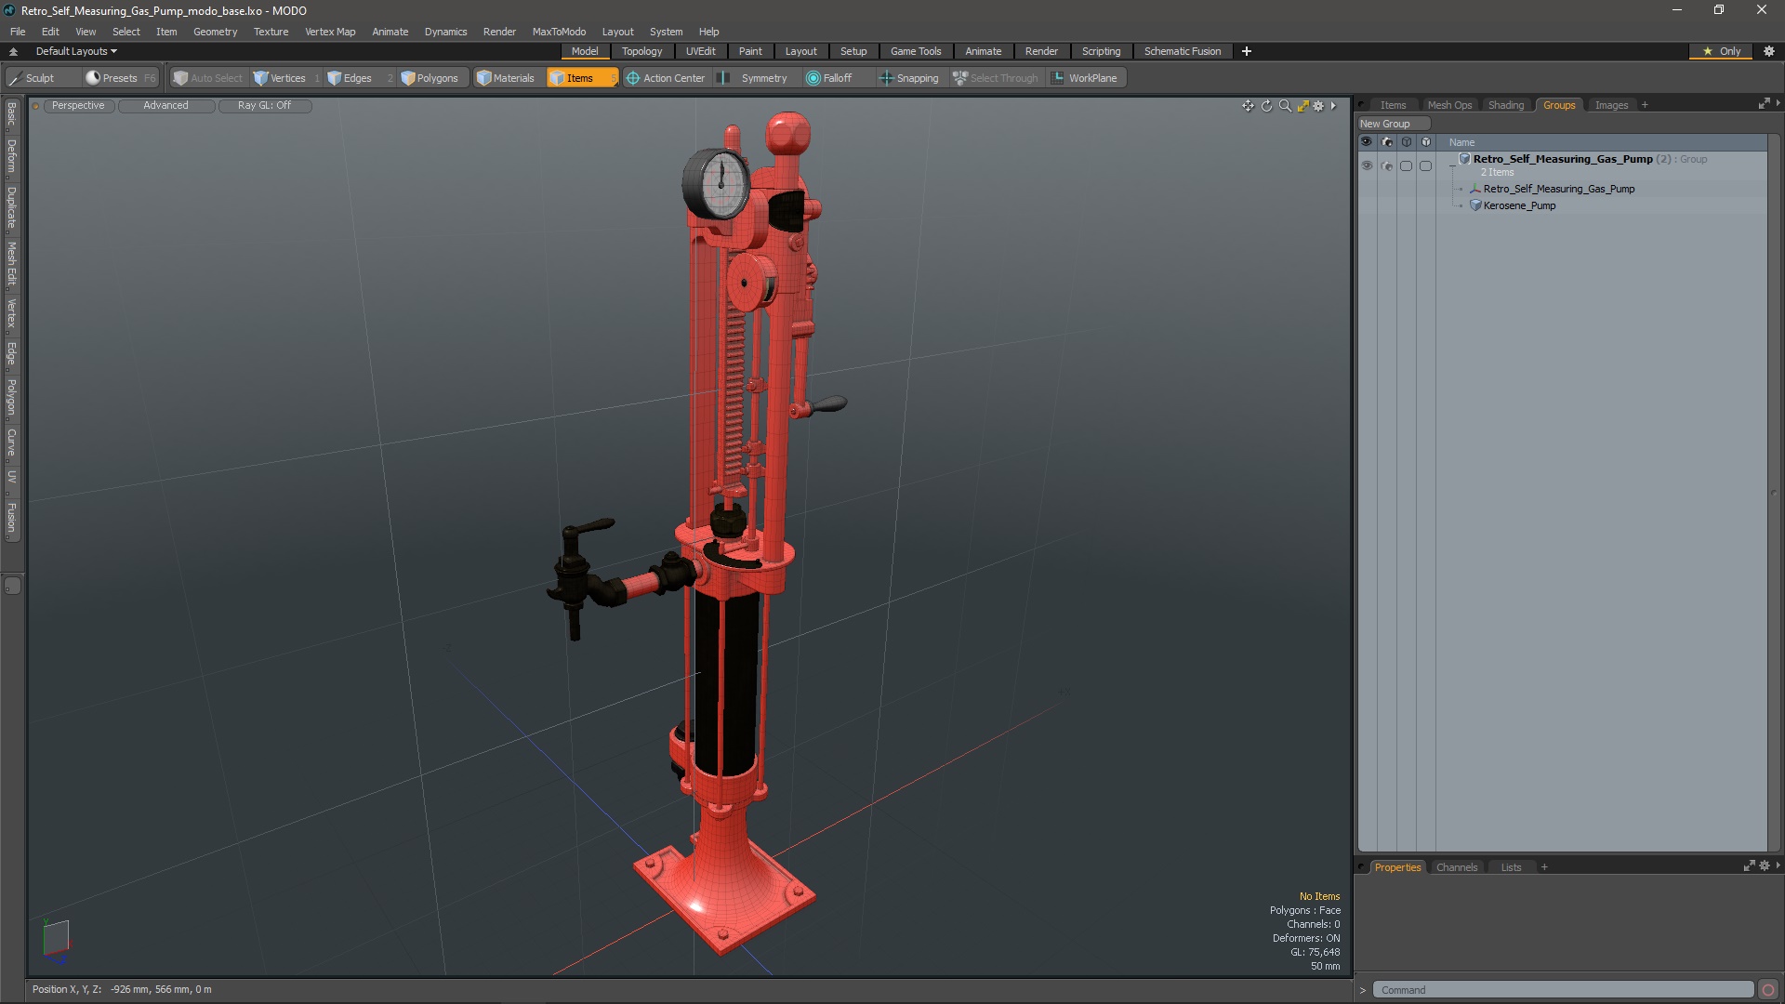Switch to the Shading tab
The width and height of the screenshot is (1785, 1004).
[x=1505, y=104]
